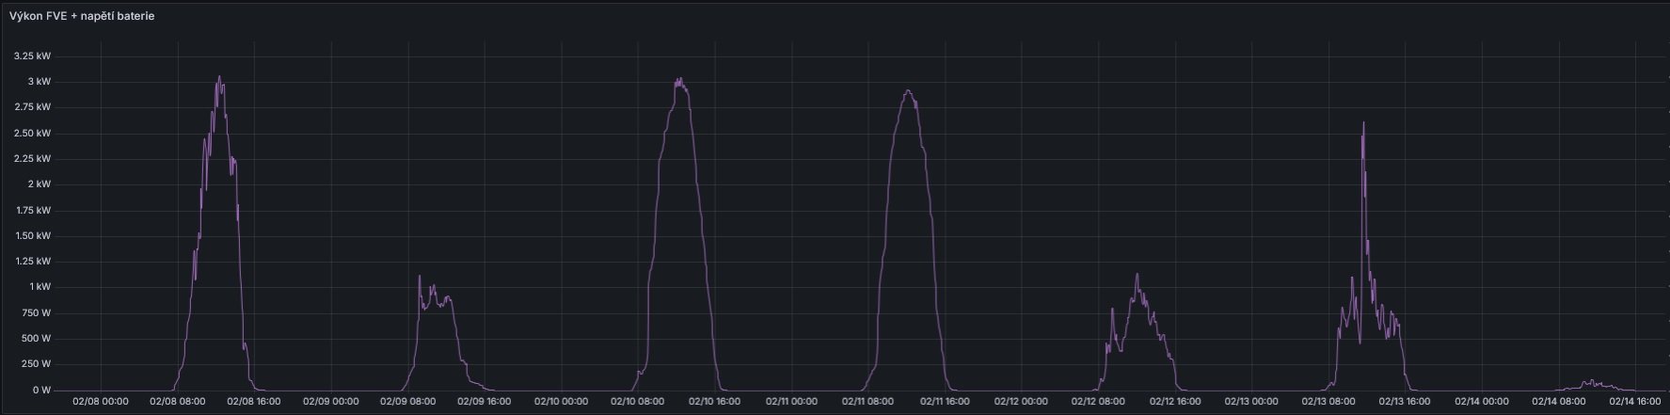Image resolution: width=1670 pixels, height=415 pixels.
Task: Select the '02/12 08:00' time label
Action: [x=1099, y=401]
